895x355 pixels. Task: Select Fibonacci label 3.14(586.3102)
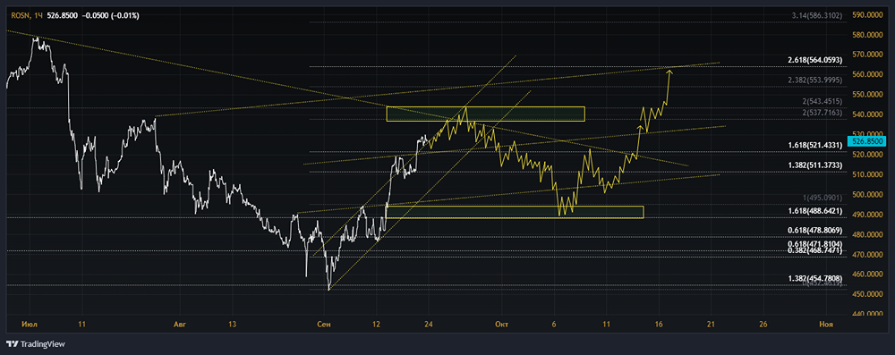click(817, 16)
